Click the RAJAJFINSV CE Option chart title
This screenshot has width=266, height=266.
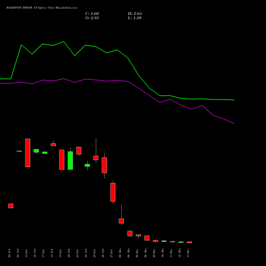click(x=41, y=7)
